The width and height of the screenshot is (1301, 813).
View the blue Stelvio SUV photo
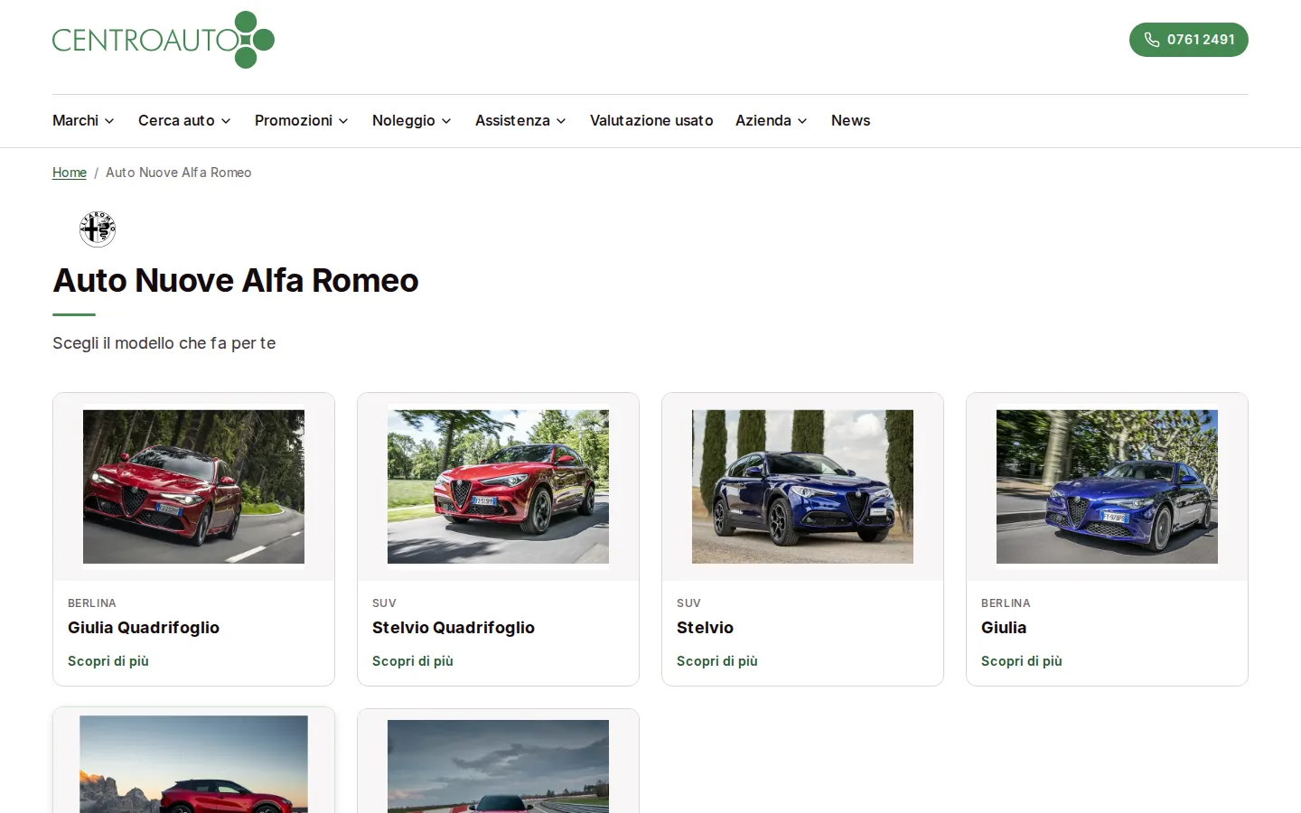802,487
